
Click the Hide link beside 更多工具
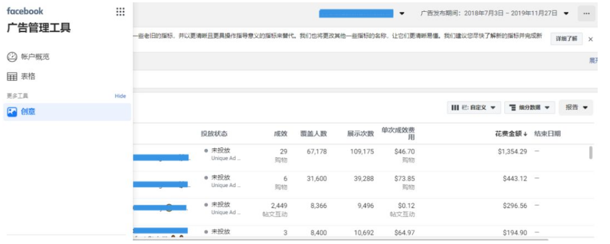pyautogui.click(x=120, y=96)
